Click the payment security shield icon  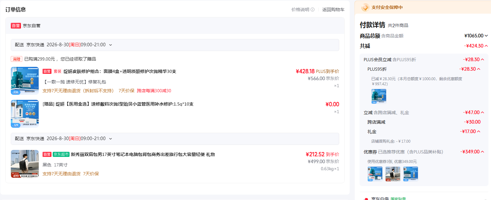[365, 7]
